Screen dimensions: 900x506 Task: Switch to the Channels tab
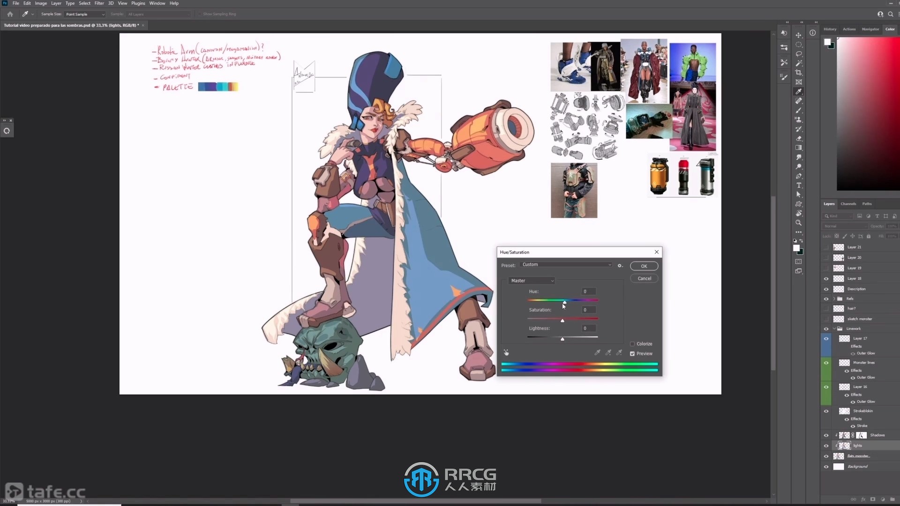tap(848, 204)
